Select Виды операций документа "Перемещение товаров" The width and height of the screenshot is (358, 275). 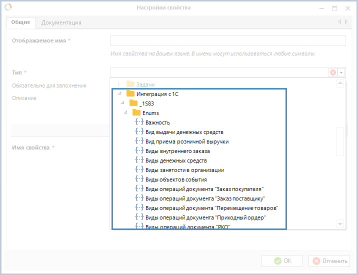pos(212,208)
